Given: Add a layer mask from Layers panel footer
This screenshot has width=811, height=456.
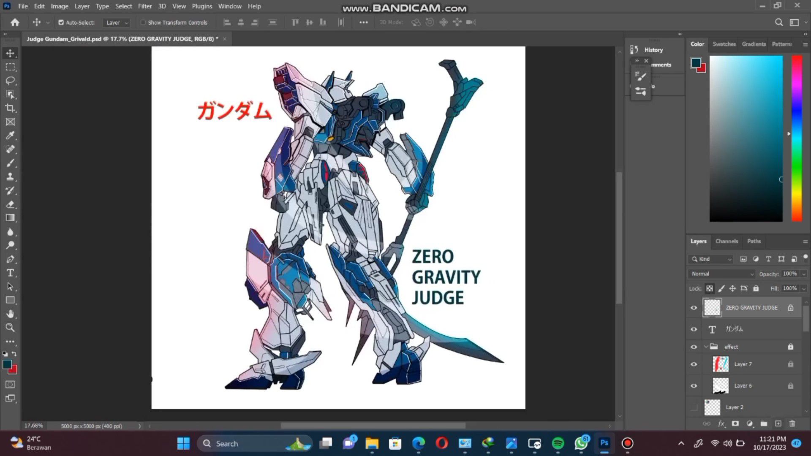Looking at the screenshot, I should [x=735, y=423].
